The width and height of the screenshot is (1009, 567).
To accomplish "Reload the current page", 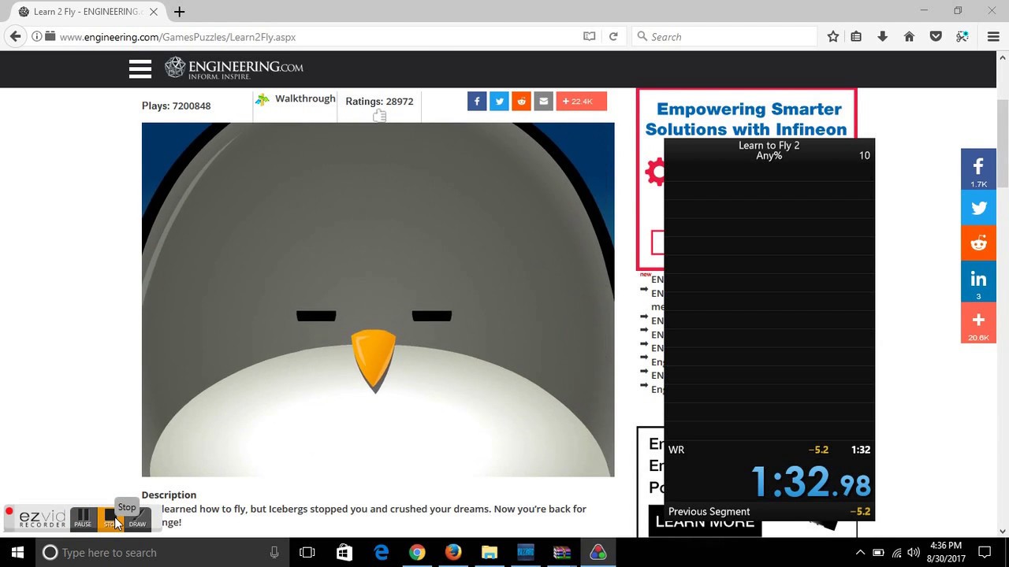I will (613, 36).
